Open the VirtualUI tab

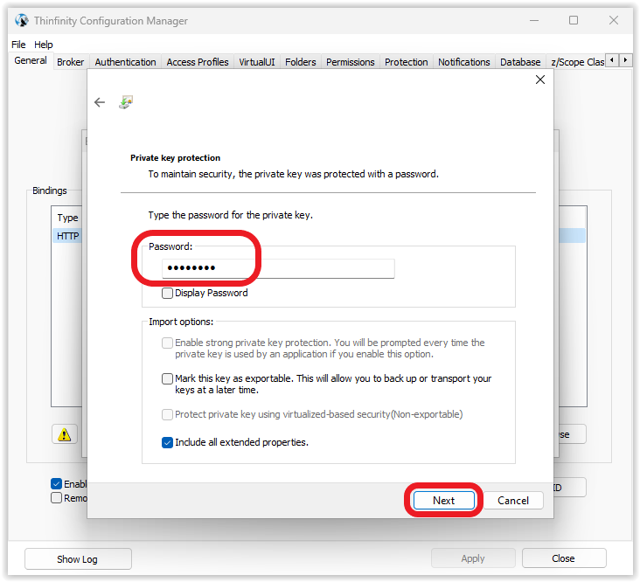click(257, 62)
